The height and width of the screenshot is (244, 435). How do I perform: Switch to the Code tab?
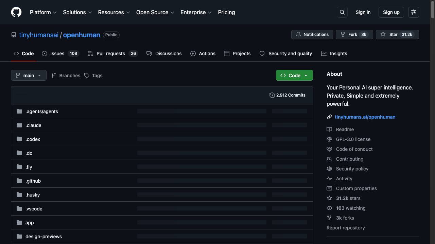coord(24,54)
